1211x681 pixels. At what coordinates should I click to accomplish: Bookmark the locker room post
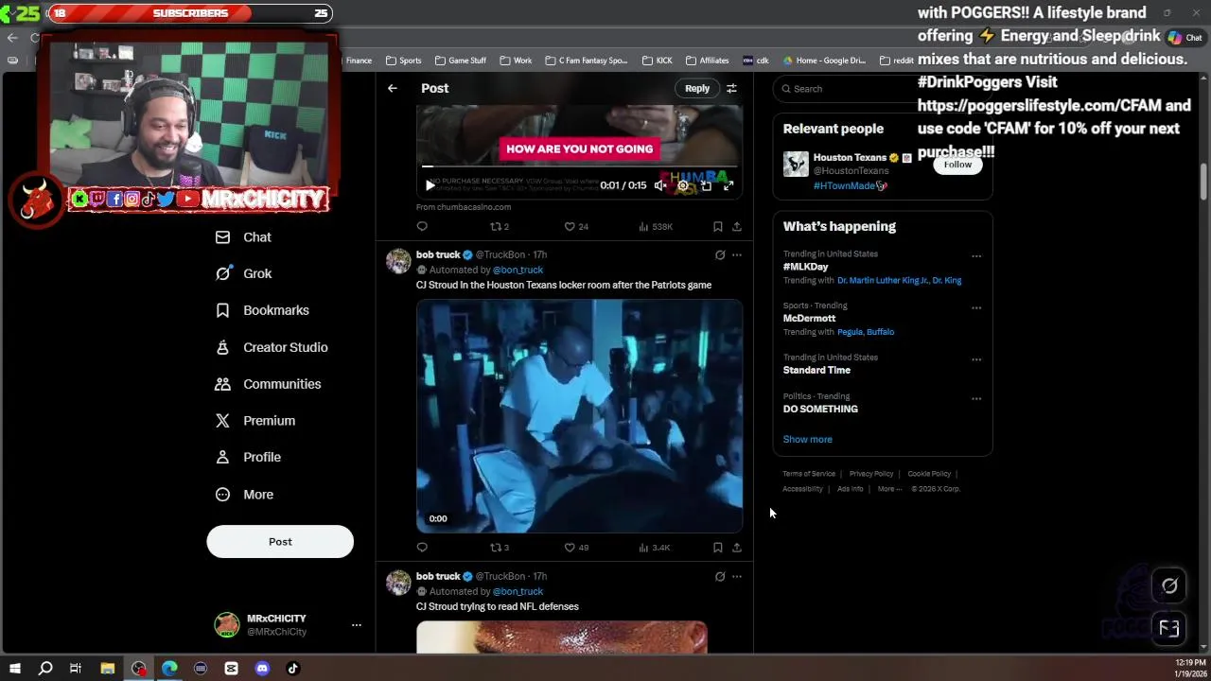pos(717,547)
